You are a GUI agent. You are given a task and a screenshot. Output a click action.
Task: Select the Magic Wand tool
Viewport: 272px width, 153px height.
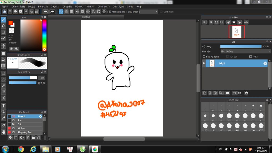[x=3, y=86]
